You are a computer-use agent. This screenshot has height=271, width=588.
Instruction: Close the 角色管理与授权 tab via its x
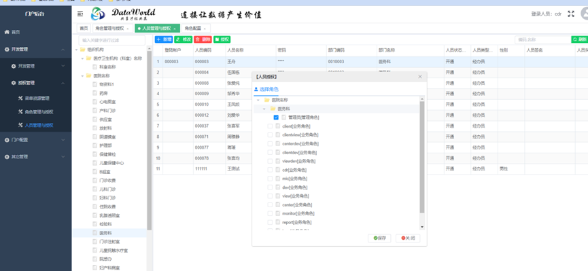click(128, 29)
